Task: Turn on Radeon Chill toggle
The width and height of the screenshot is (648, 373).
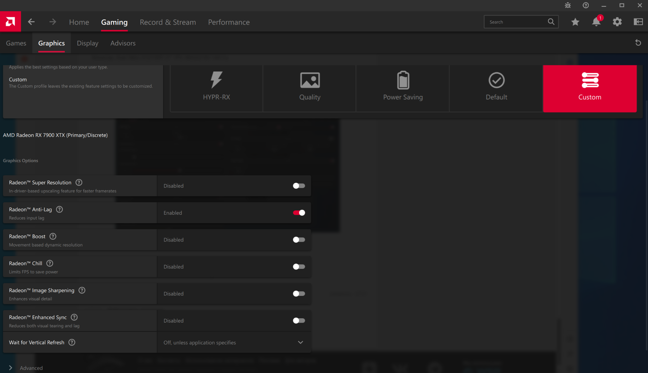Action: [299, 267]
